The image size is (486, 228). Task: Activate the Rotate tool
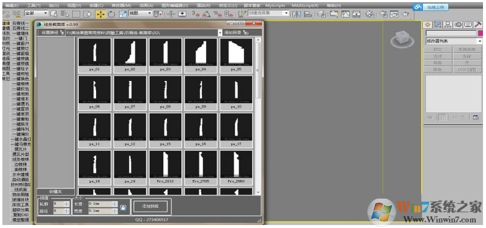click(x=111, y=14)
